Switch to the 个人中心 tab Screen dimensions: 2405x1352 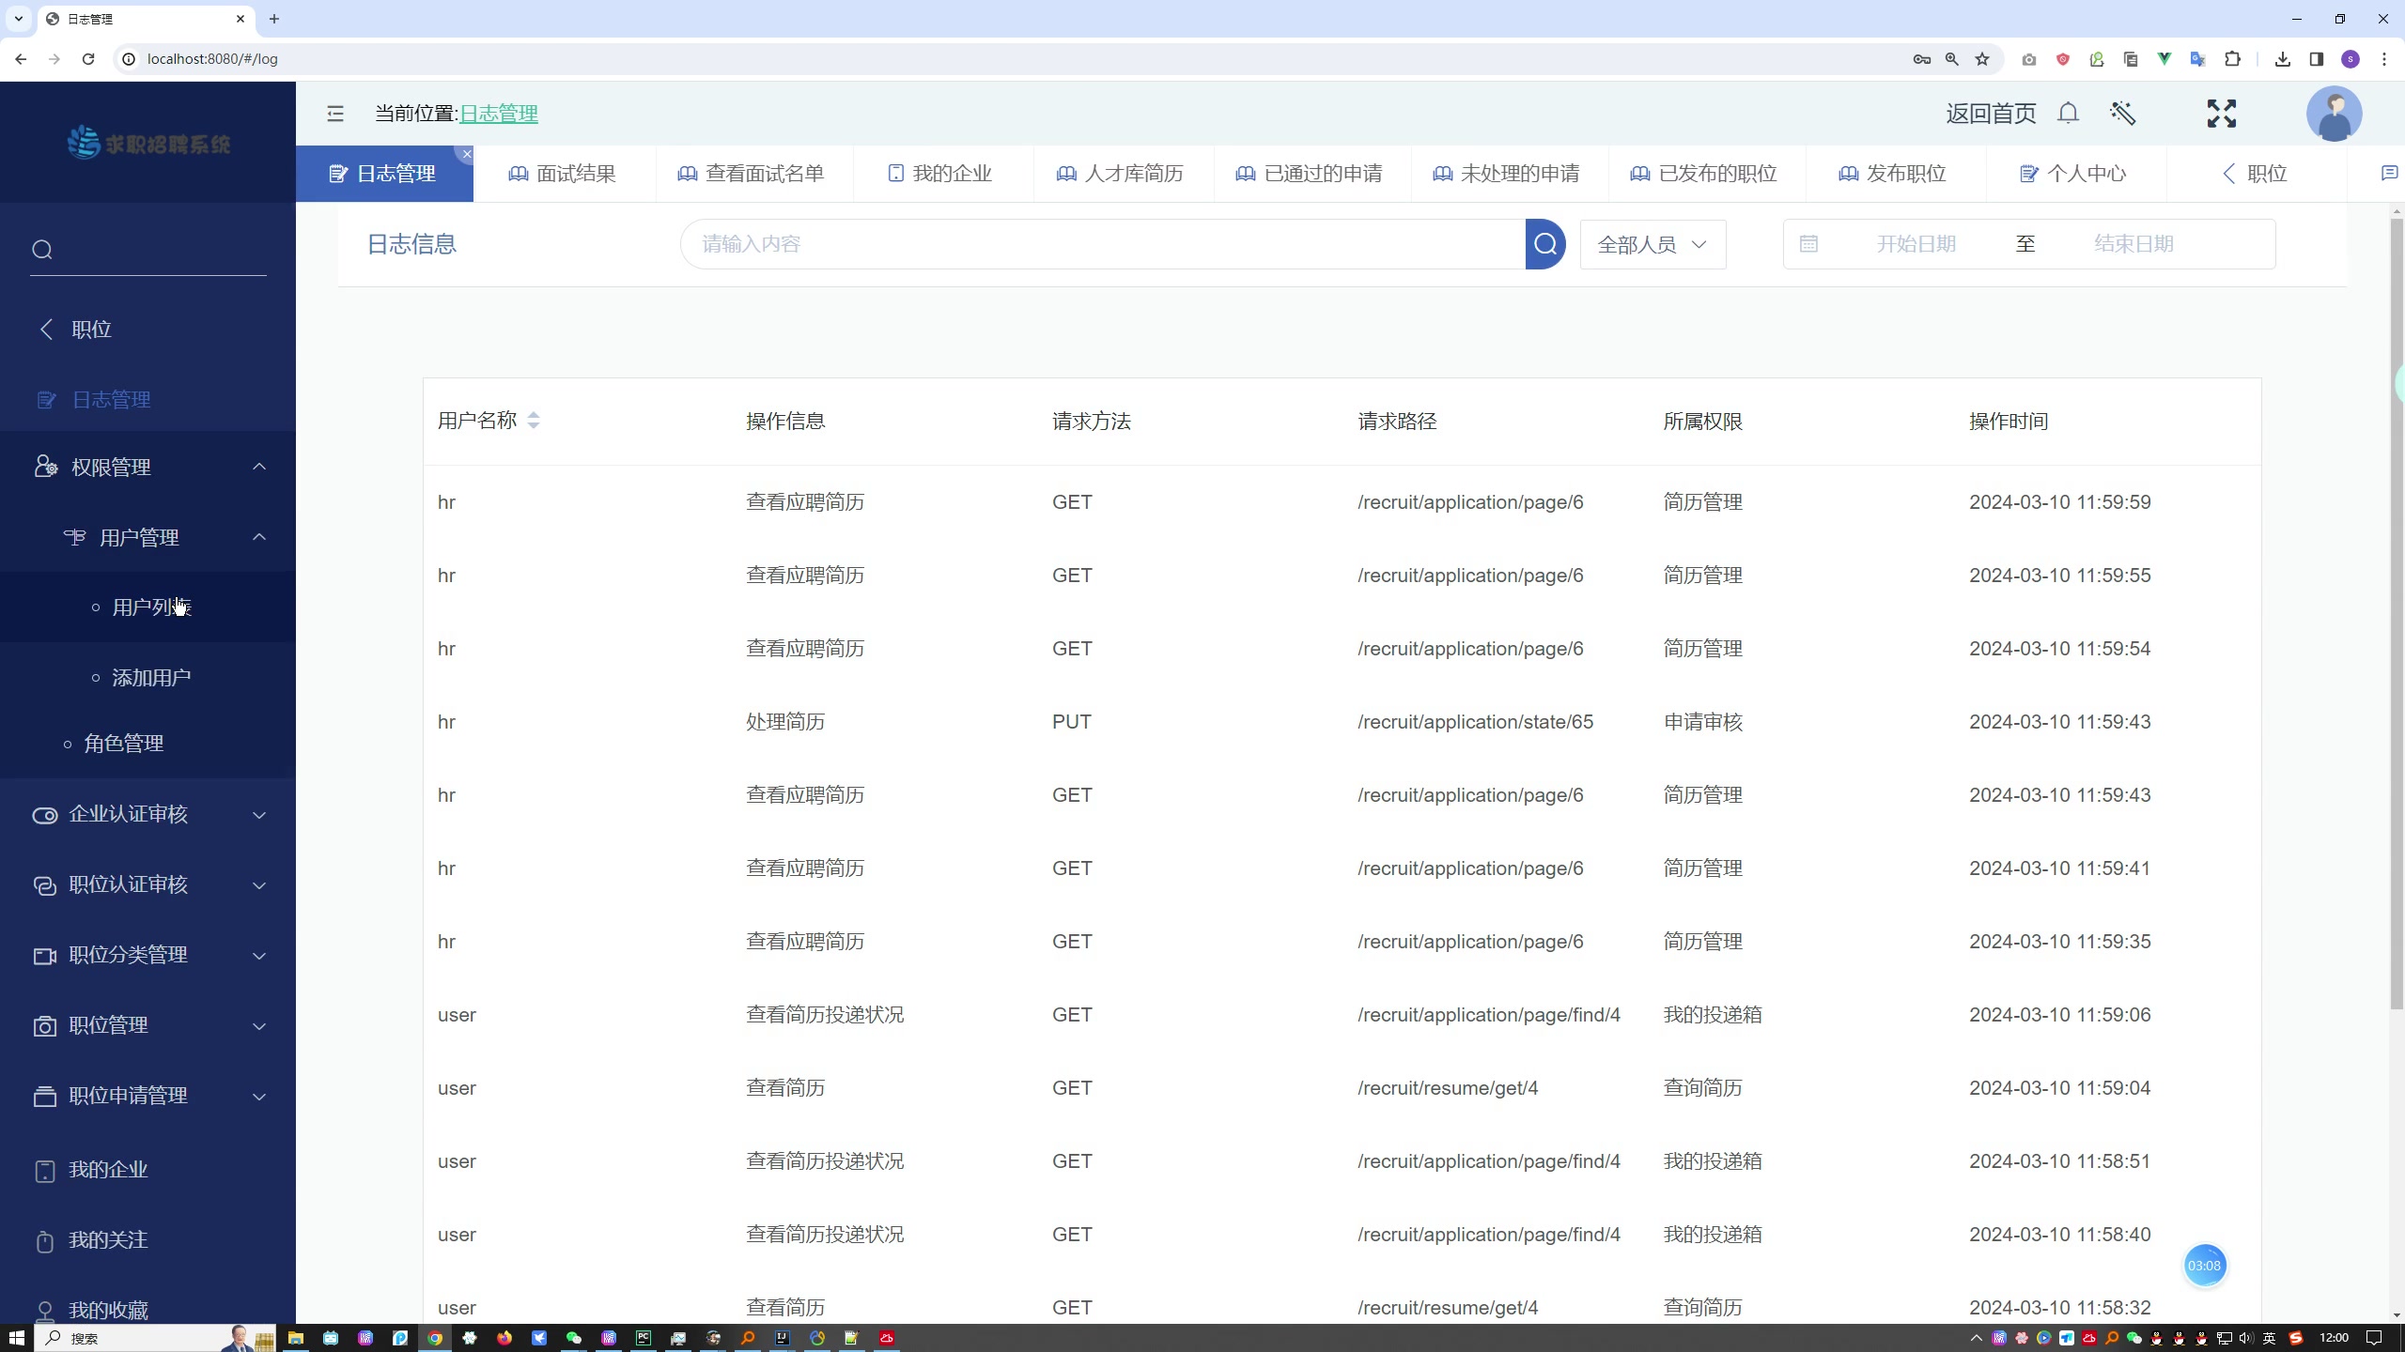2075,174
